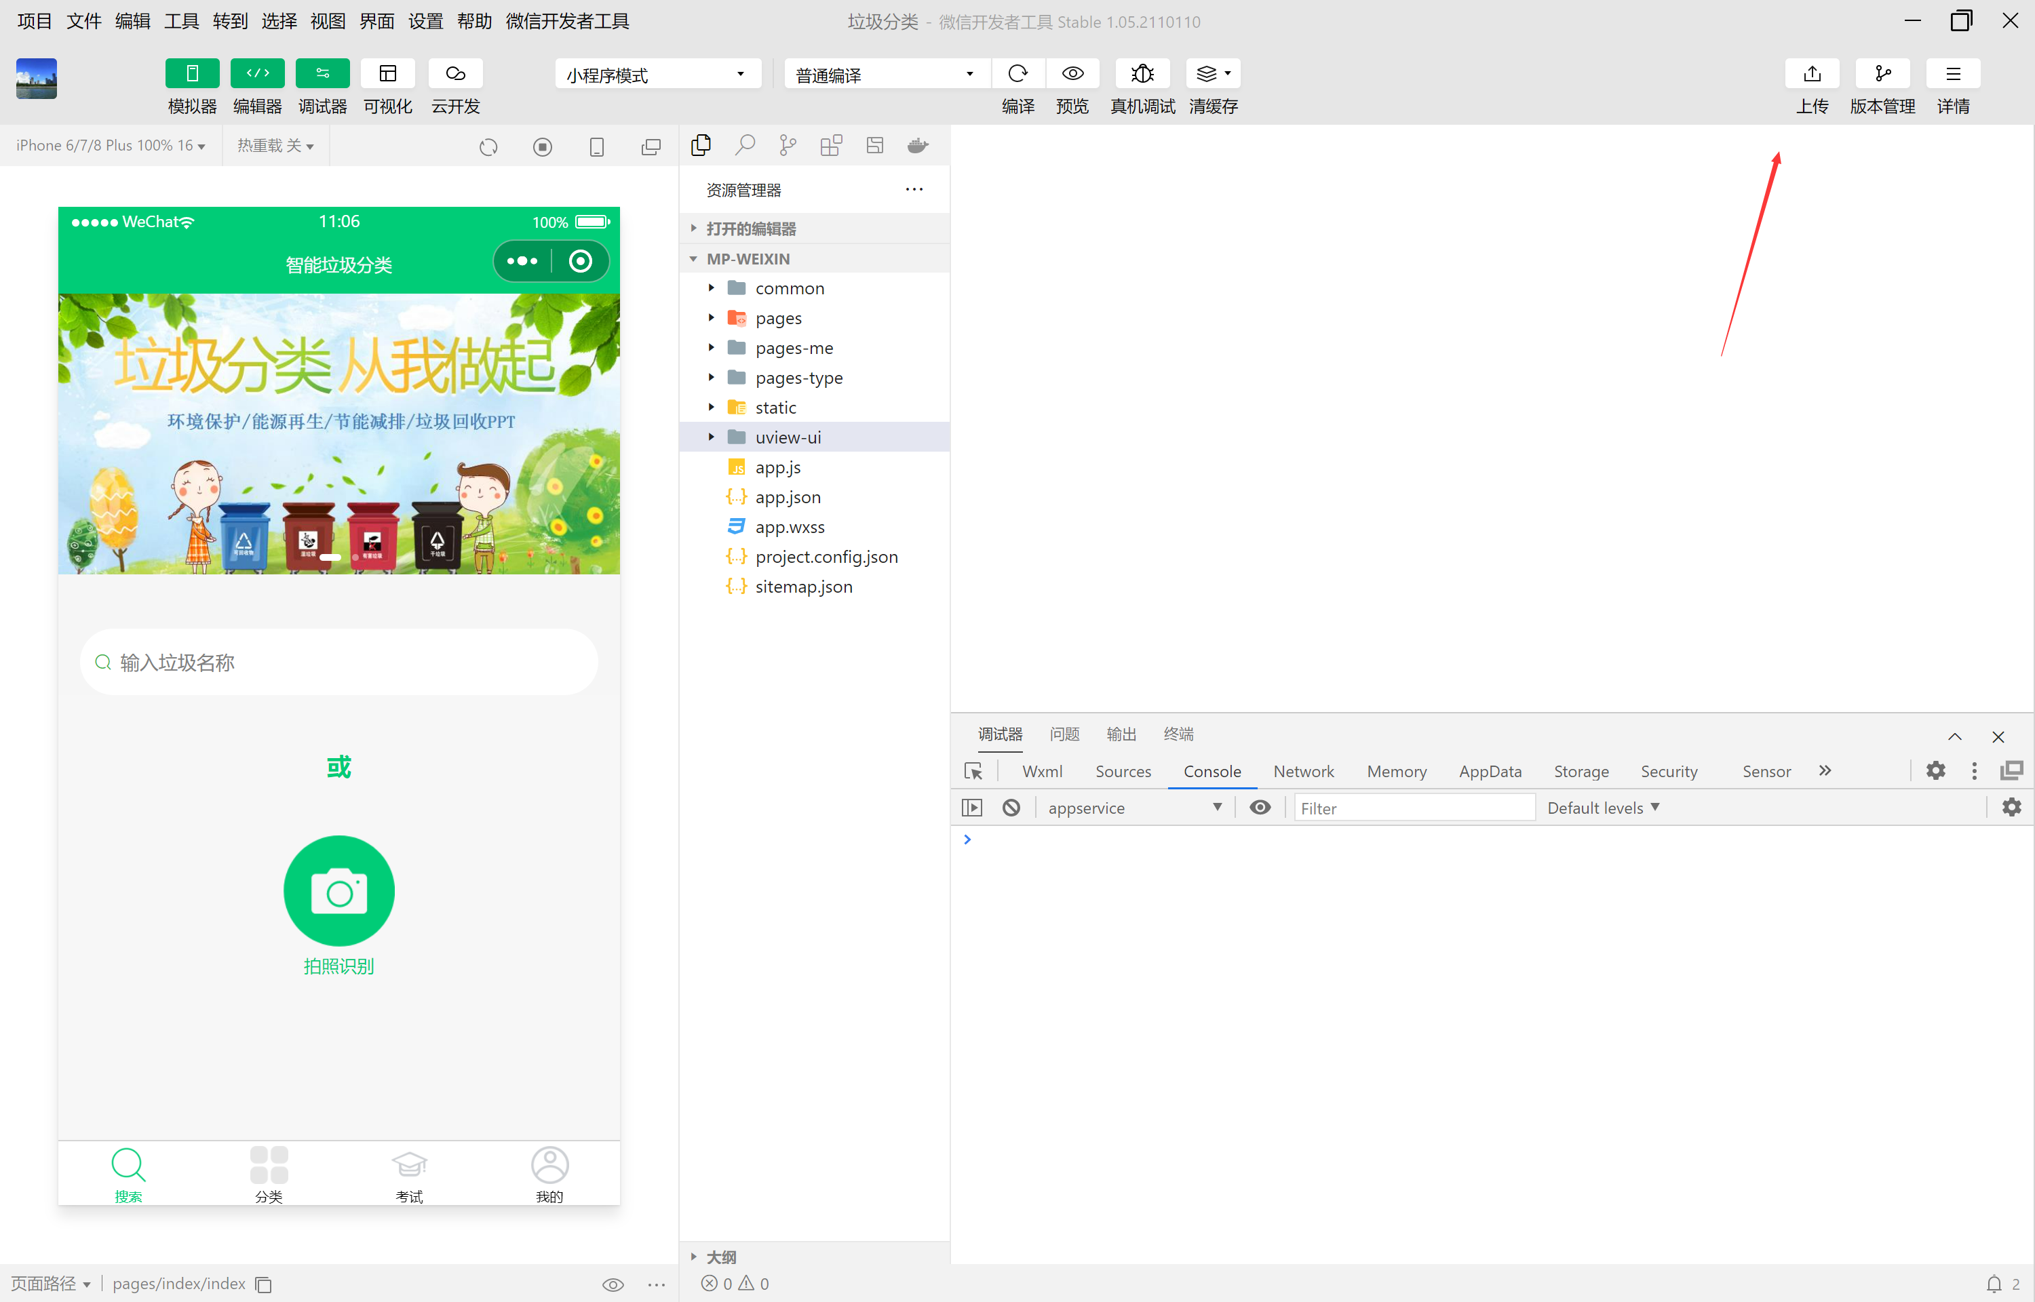The image size is (2035, 1302).
Task: Open the app.json file
Action: (x=788, y=497)
